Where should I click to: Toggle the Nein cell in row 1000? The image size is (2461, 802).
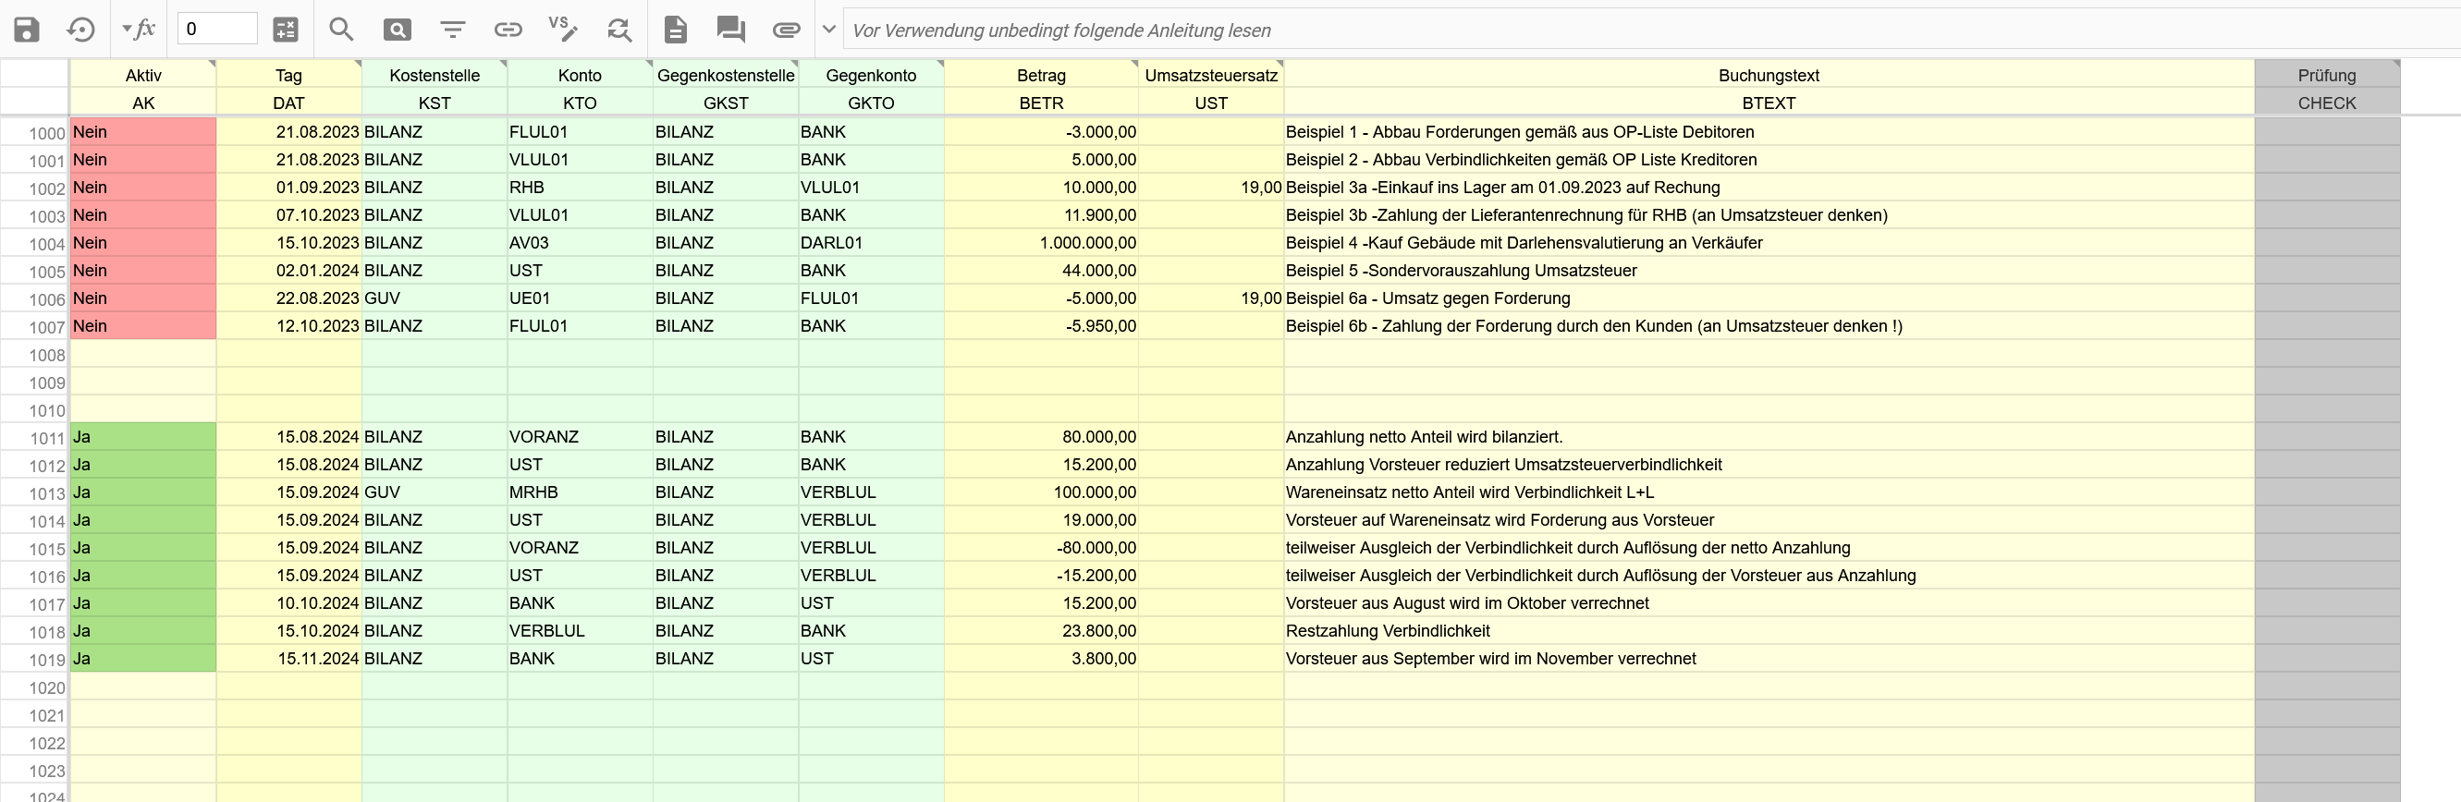point(142,132)
